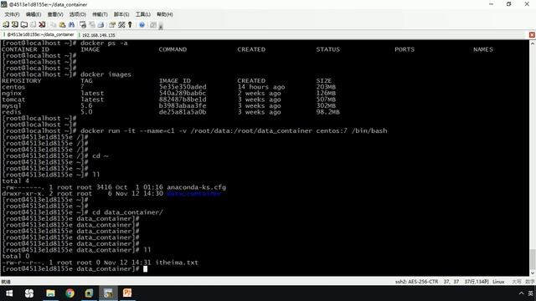
Task: Click the Linux status bar entry
Action: (x=498, y=282)
